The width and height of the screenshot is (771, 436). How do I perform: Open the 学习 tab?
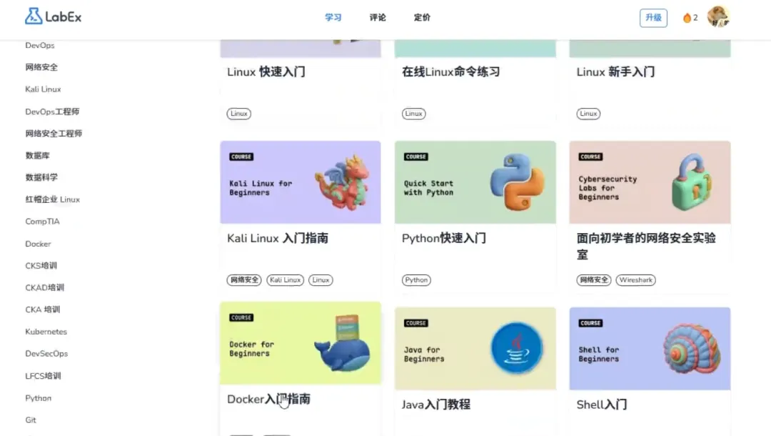point(333,17)
